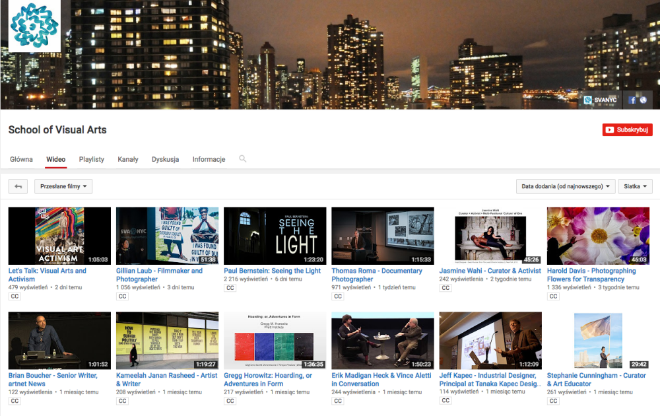Click title Kameelah Janan Rasheed - Artist & Writer
This screenshot has height=416, width=660.
[167, 380]
